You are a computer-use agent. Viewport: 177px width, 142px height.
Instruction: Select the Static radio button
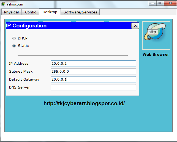tap(14, 46)
